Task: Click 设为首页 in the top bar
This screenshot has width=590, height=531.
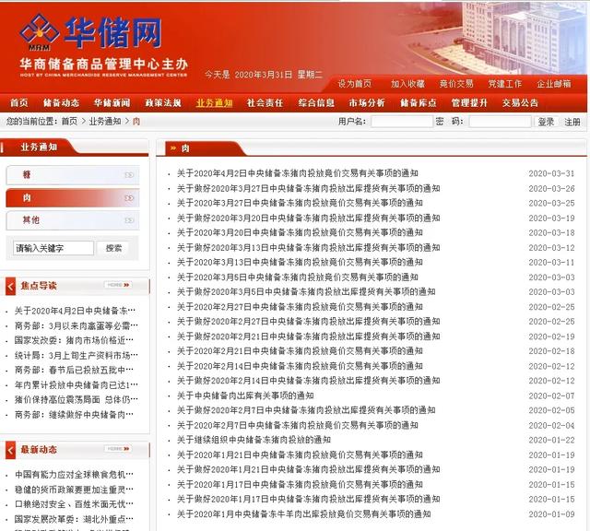Action: [354, 83]
